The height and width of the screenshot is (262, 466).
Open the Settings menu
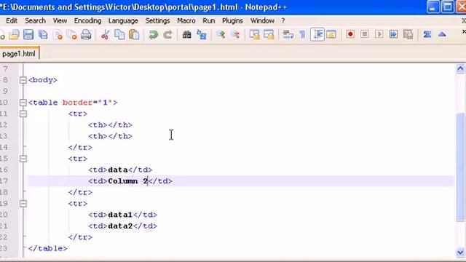point(157,21)
